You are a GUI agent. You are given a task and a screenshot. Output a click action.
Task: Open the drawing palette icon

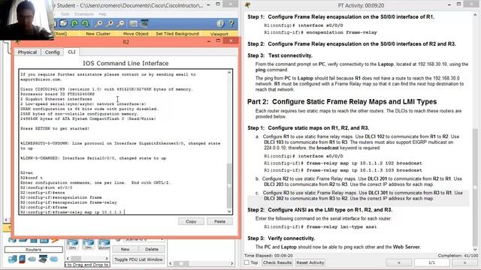[133, 23]
